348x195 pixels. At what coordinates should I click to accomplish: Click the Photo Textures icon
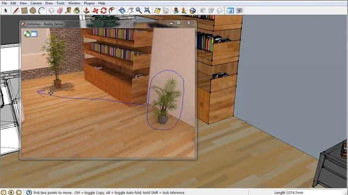point(184,10)
